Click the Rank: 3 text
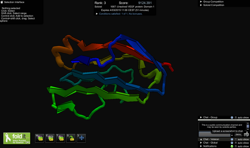The width and height of the screenshot is (250, 148). (x=100, y=3)
